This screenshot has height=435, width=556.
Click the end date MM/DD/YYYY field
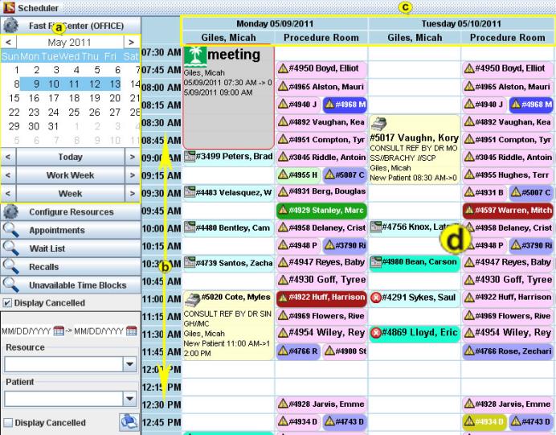(x=99, y=331)
